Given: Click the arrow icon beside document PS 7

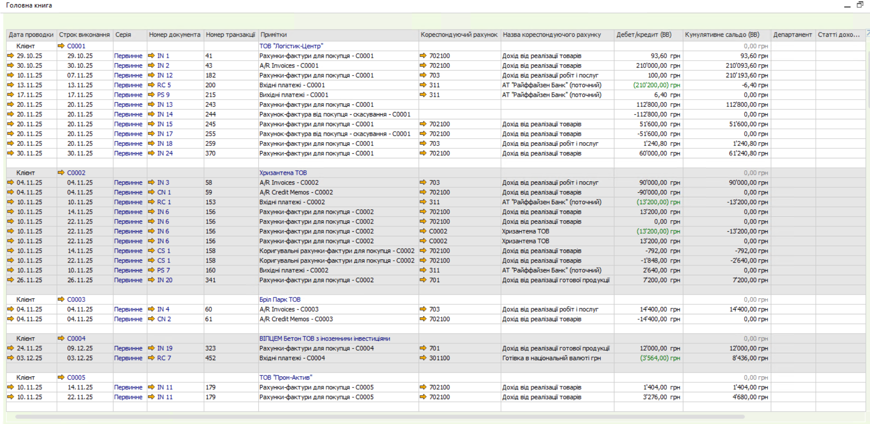Looking at the screenshot, I should click(151, 271).
